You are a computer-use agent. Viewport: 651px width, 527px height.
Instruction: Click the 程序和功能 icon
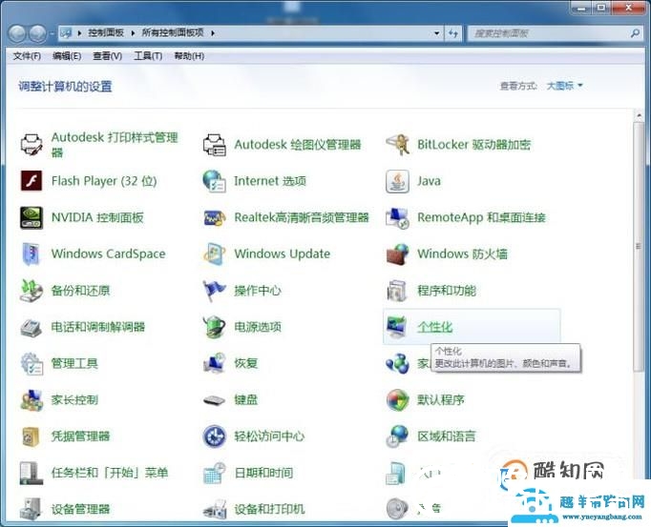(398, 291)
